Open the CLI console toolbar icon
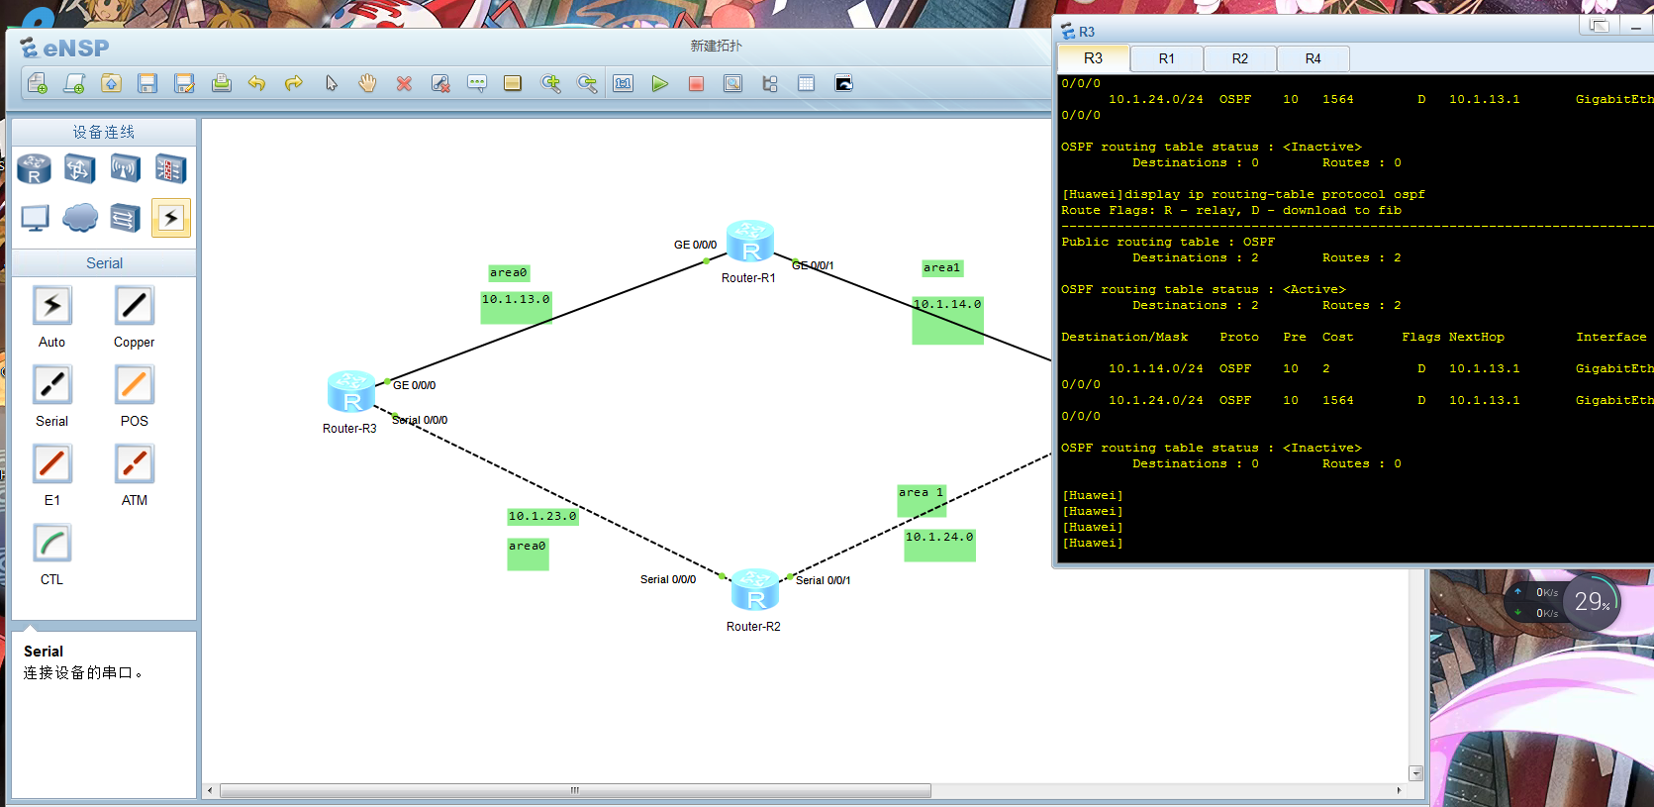The height and width of the screenshot is (807, 1654). click(843, 83)
